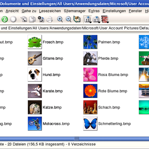Open the Gehe zu menu

[29, 11]
